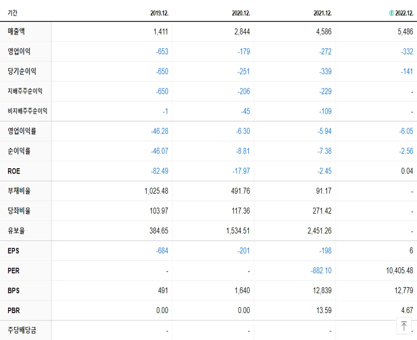Click BPS value 12,779

click(403, 291)
